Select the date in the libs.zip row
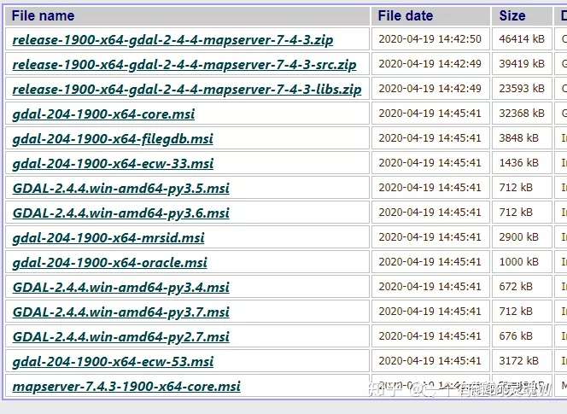The height and width of the screenshot is (414, 567). tap(430, 89)
